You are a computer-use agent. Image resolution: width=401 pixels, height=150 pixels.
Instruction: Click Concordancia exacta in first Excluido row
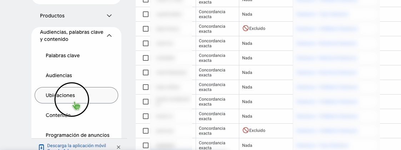point(212,29)
